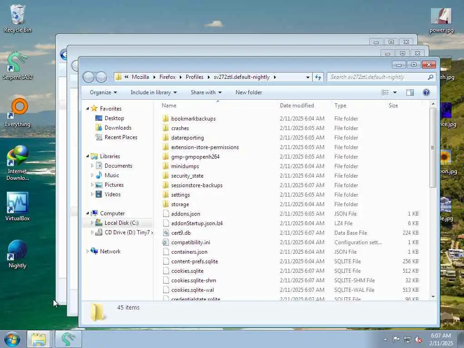Click the Windows Explorer taskbar button
Image resolution: width=464 pixels, height=348 pixels.
tap(39, 339)
